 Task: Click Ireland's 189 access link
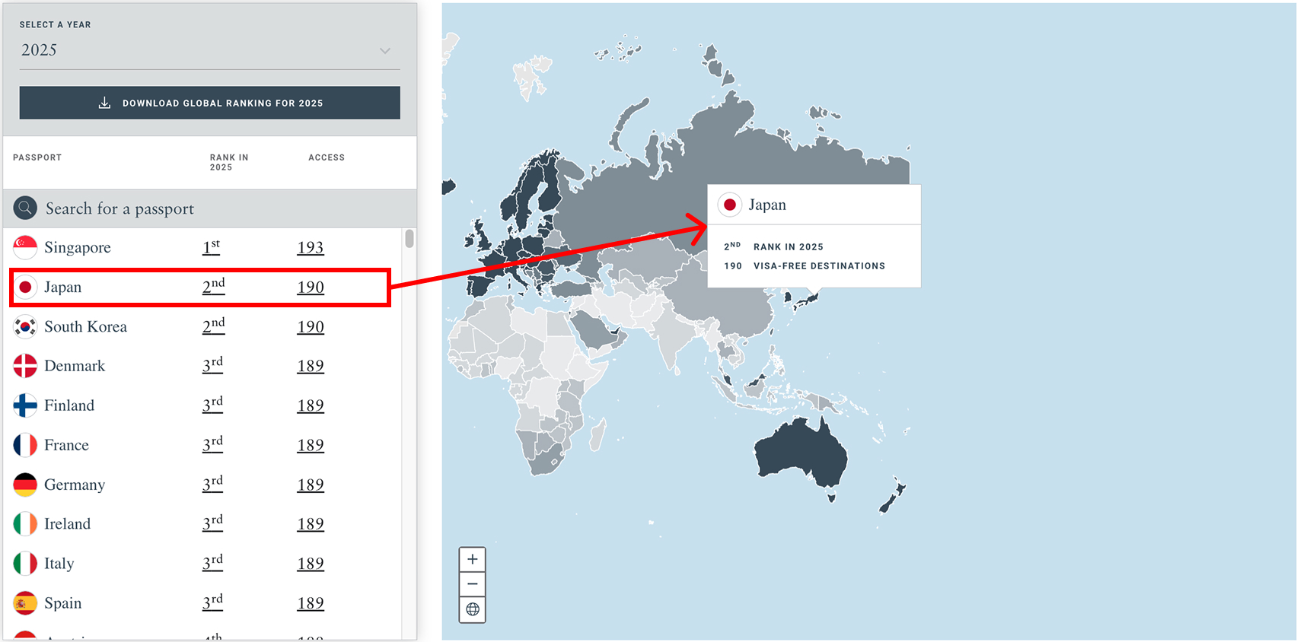point(311,524)
